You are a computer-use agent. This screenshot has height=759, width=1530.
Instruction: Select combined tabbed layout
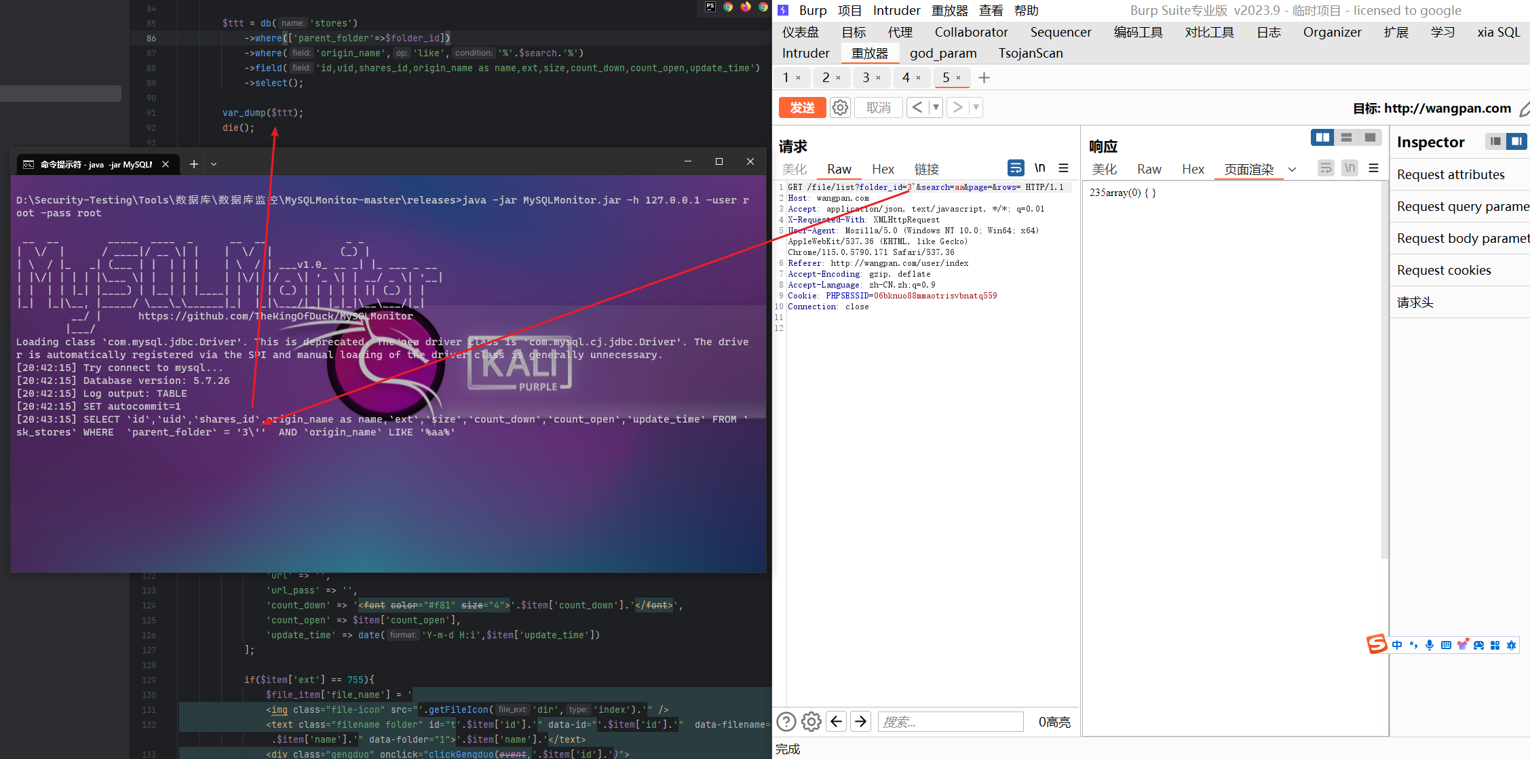(x=1370, y=138)
